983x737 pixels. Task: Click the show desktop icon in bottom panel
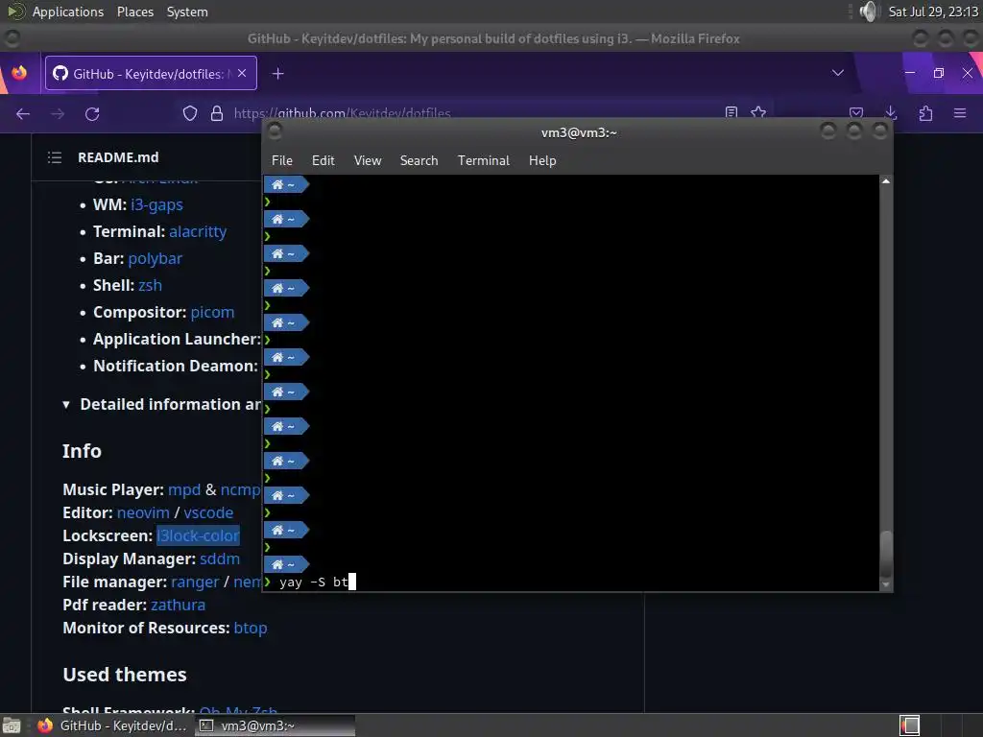tap(11, 725)
